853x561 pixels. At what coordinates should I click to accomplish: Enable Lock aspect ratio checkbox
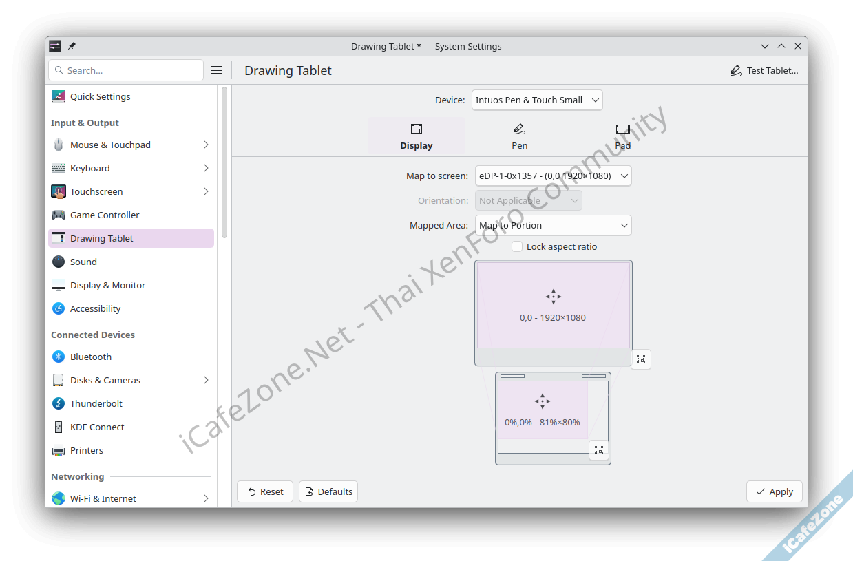click(517, 246)
